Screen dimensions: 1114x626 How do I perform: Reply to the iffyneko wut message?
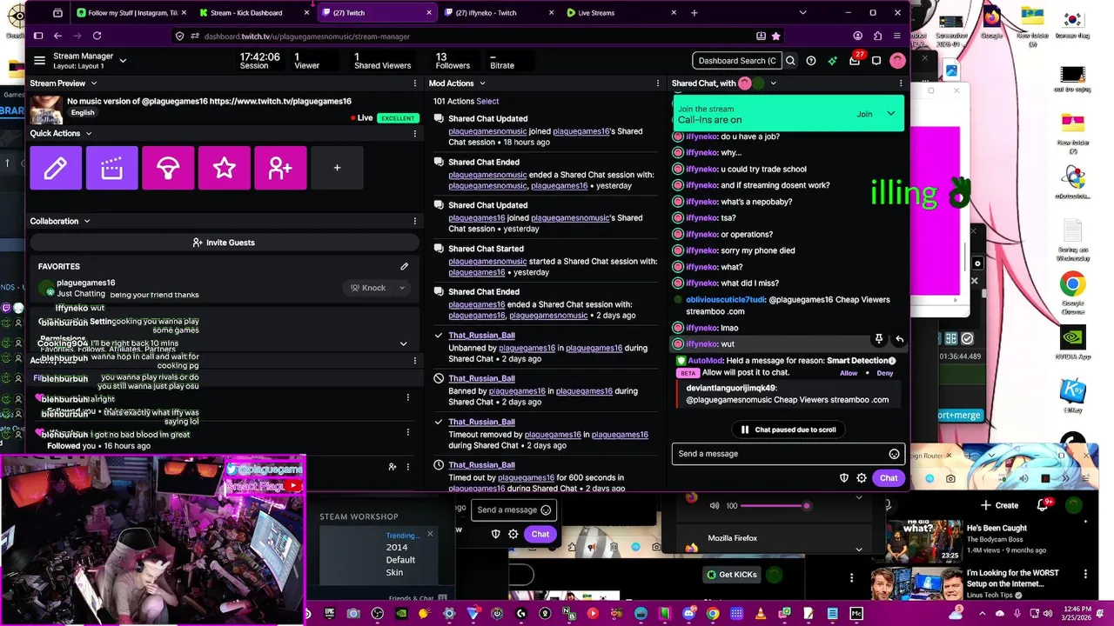[899, 339]
